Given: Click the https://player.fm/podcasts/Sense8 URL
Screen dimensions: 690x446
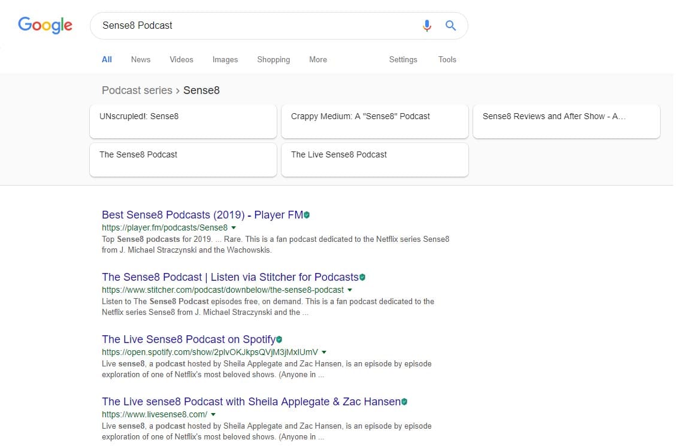Looking at the screenshot, I should coord(165,228).
